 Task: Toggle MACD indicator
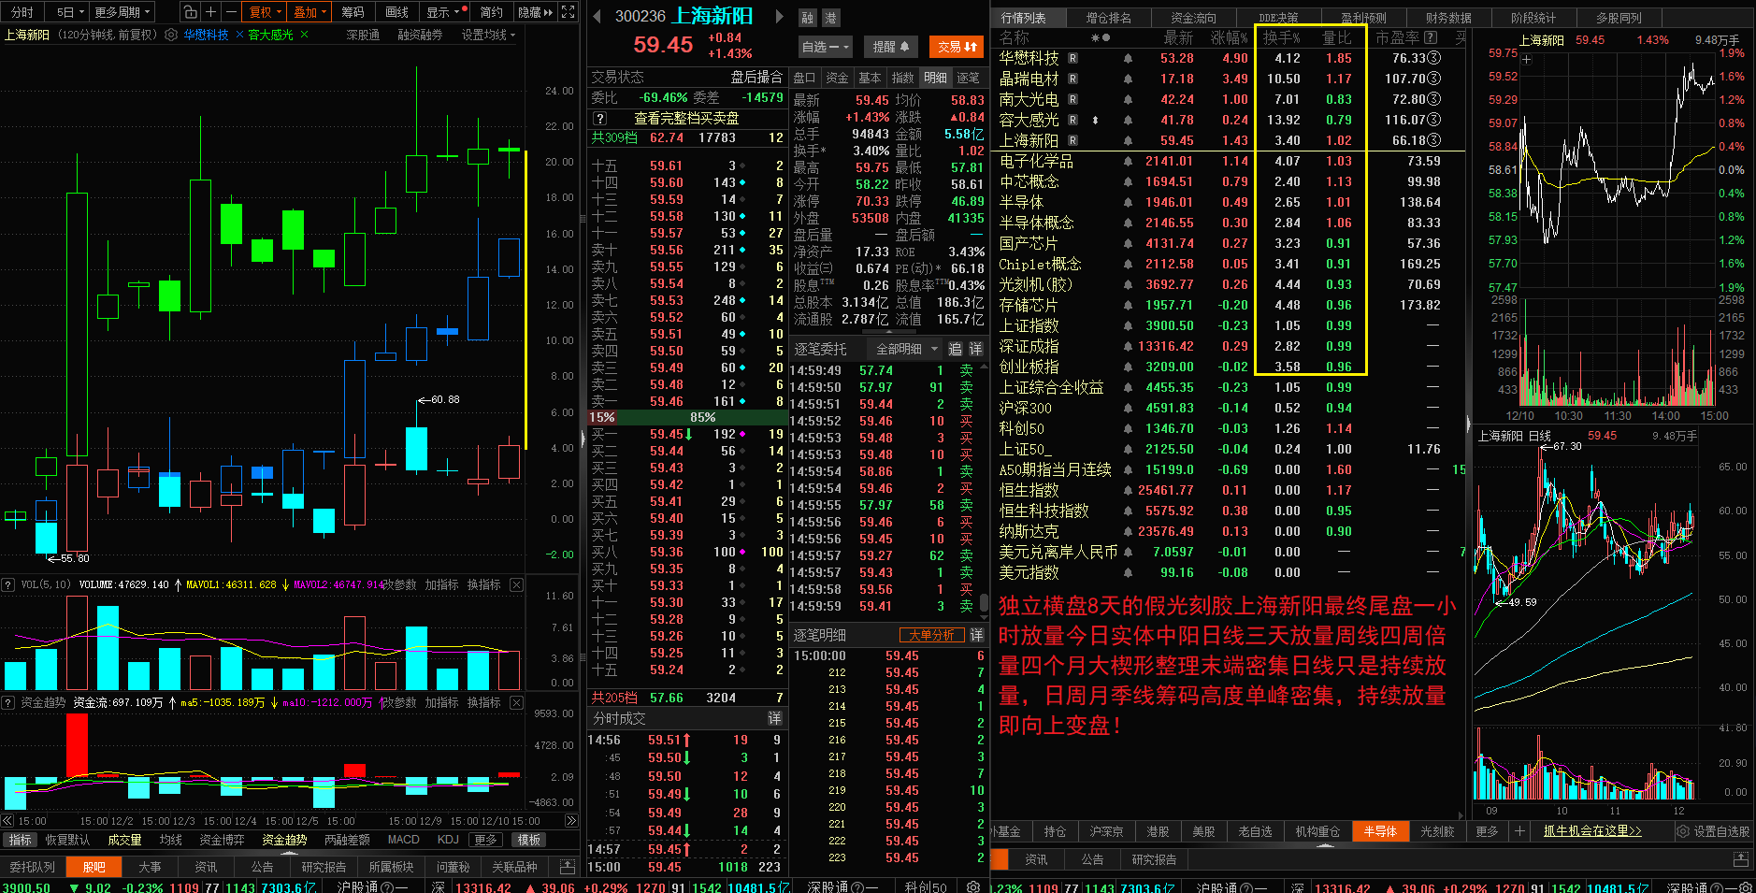[x=404, y=840]
